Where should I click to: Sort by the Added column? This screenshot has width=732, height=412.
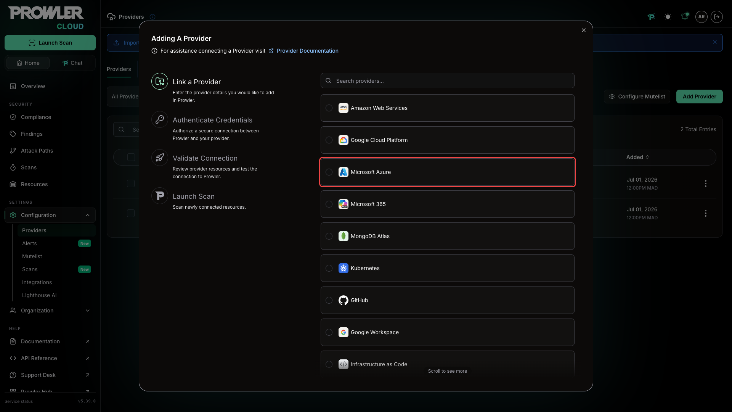[637, 157]
